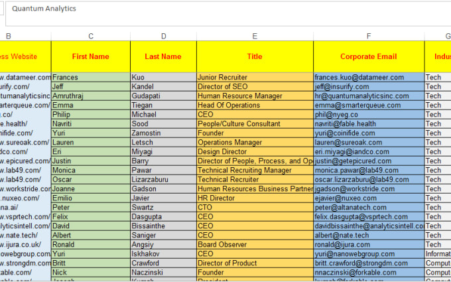Image resolution: width=451 pixels, height=282 pixels.
Task: Select column F header
Action: pos(369,36)
